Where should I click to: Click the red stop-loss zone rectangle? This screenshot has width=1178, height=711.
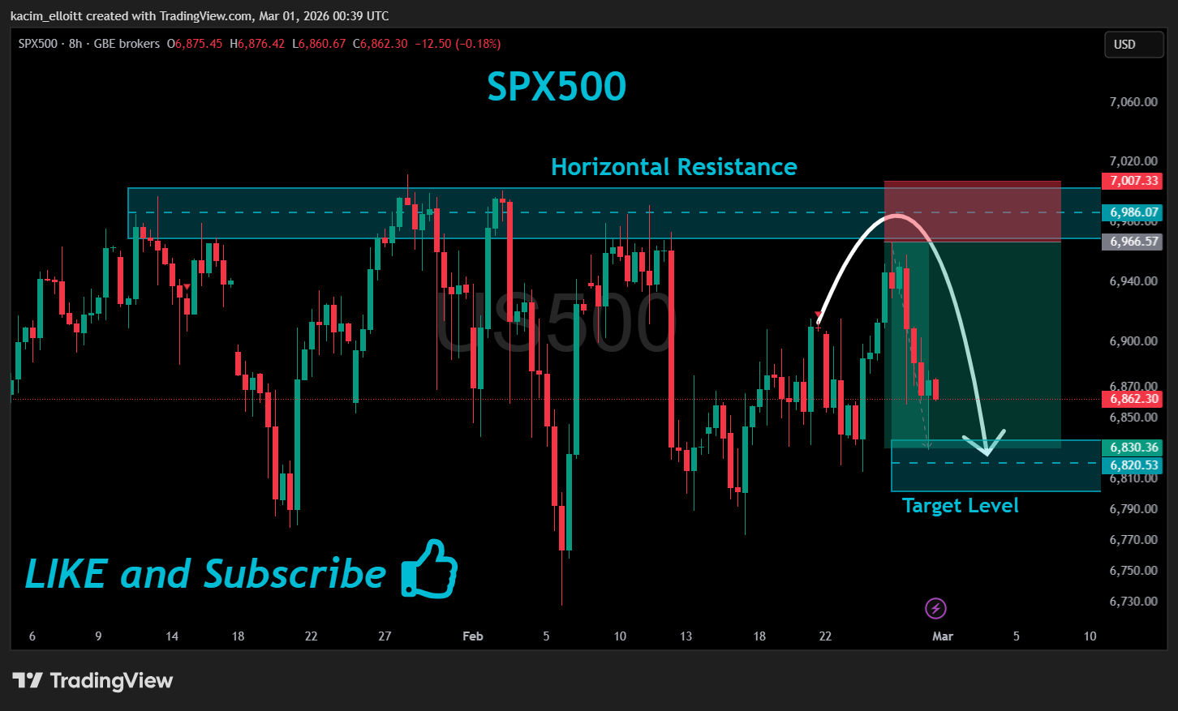click(972, 211)
